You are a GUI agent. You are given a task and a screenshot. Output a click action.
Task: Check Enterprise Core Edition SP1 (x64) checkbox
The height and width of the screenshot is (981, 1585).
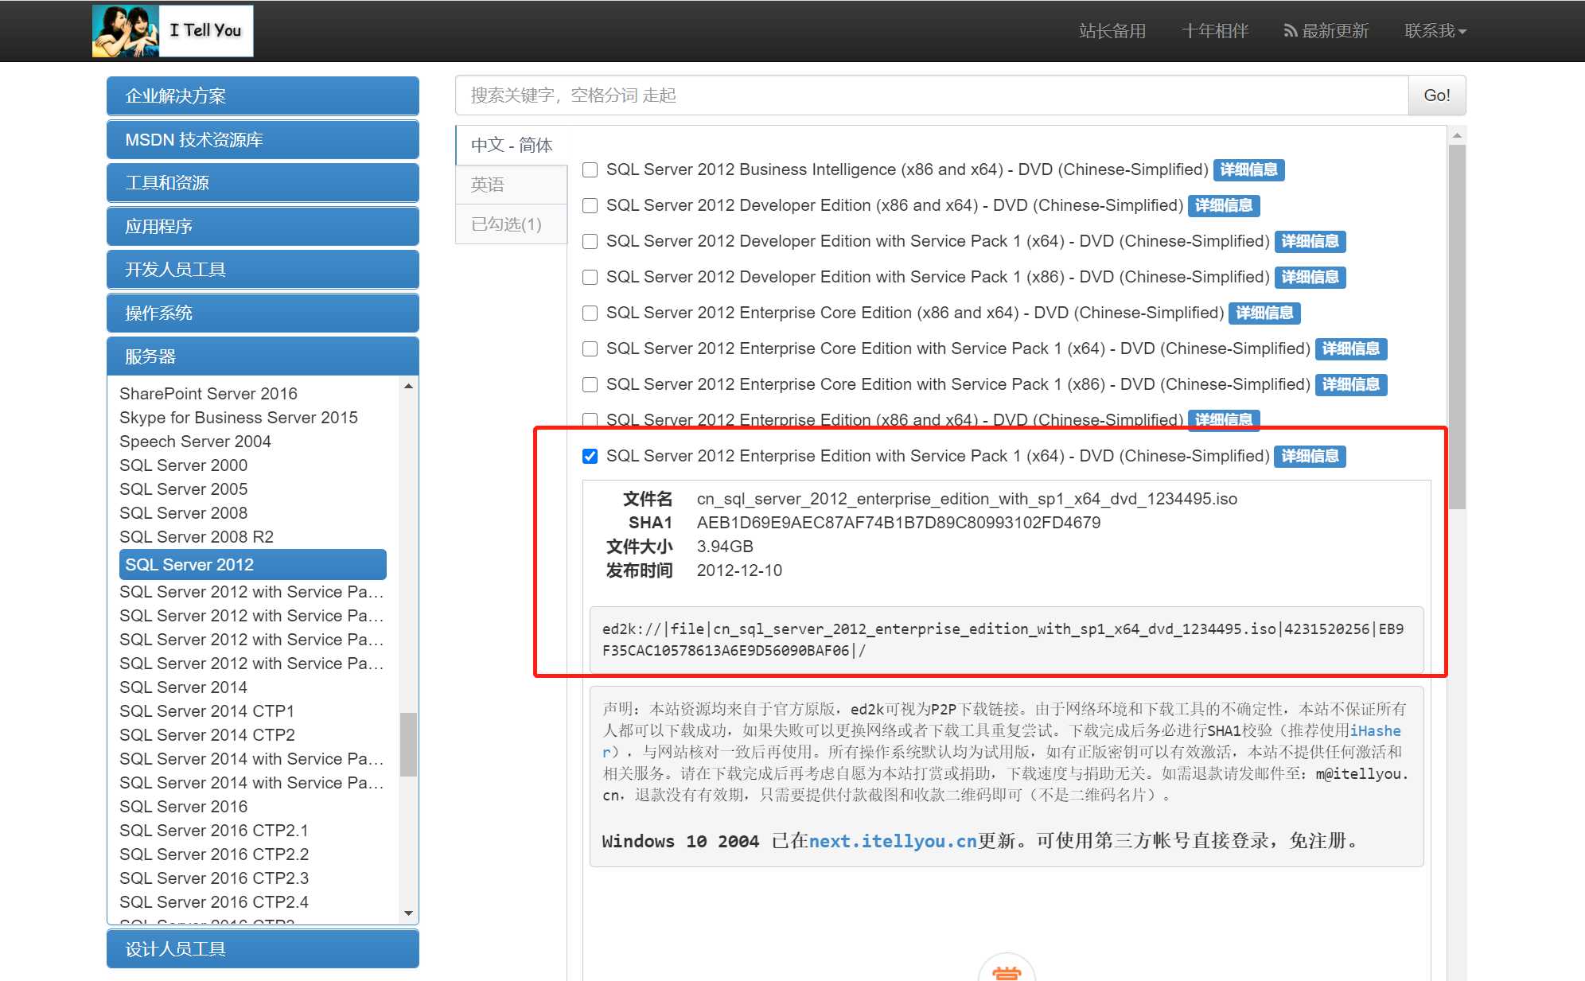point(590,348)
